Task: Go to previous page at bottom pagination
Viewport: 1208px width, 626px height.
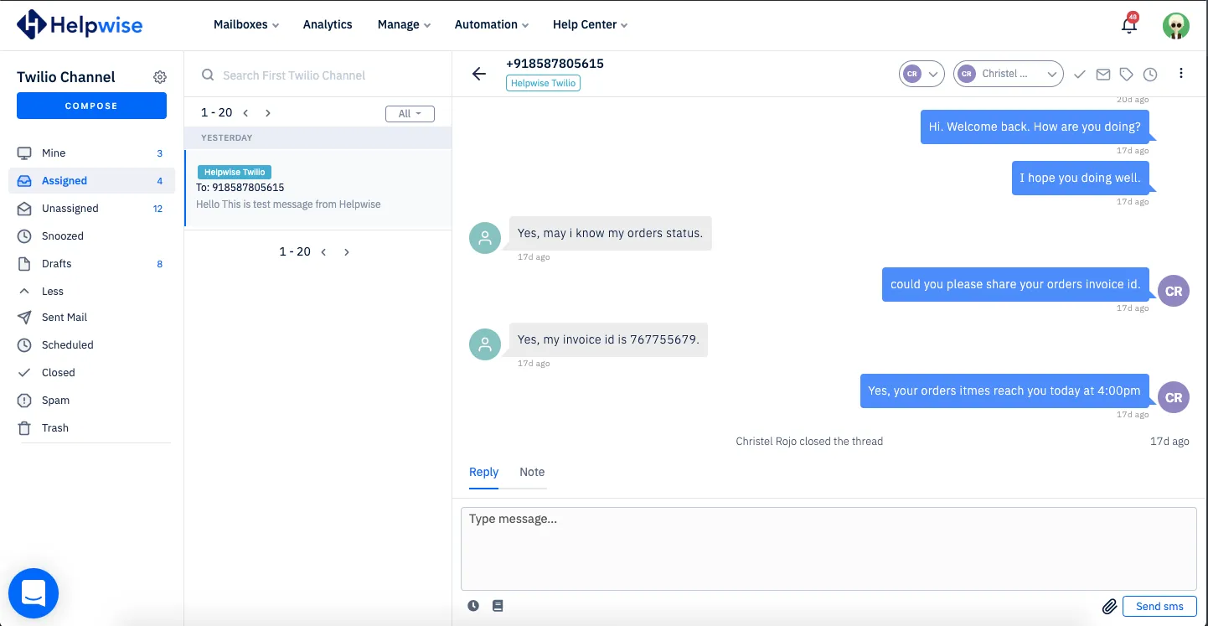Action: pyautogui.click(x=323, y=252)
